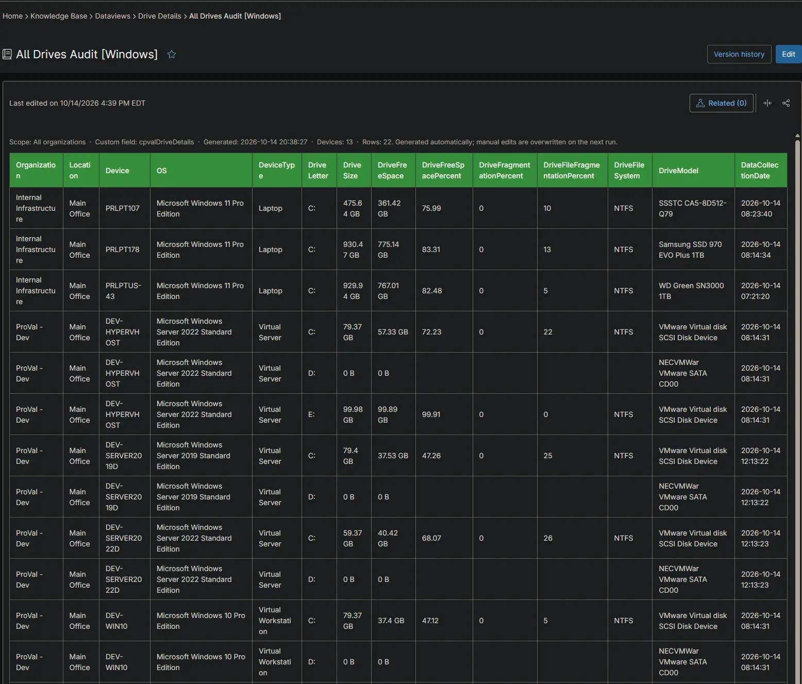Click the SSSTC CA5-8D512-Q79 model cell
The width and height of the screenshot is (802, 684).
[693, 208]
